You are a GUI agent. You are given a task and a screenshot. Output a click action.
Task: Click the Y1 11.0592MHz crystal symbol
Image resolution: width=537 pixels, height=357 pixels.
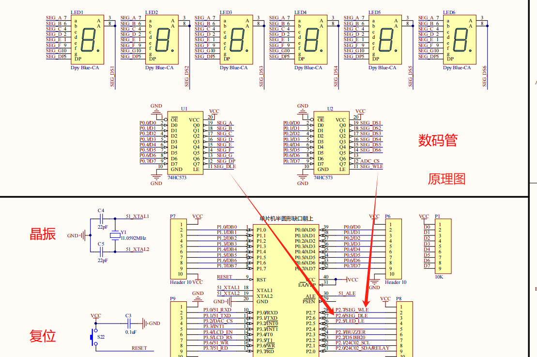click(x=115, y=235)
